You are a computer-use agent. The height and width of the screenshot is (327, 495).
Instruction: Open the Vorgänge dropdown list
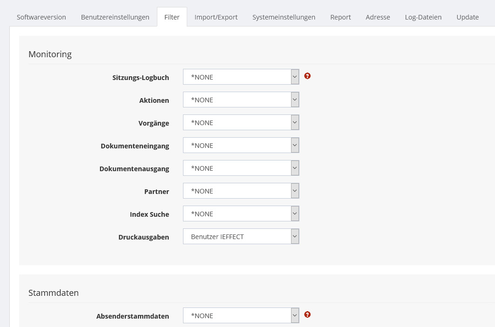pos(241,123)
